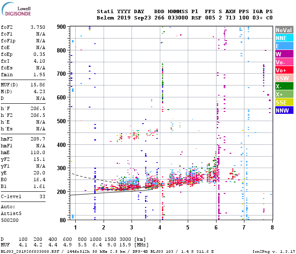Screen dimensions: 296x254
Task: Click the 1 MHz frequency axis label
Action: point(75,227)
